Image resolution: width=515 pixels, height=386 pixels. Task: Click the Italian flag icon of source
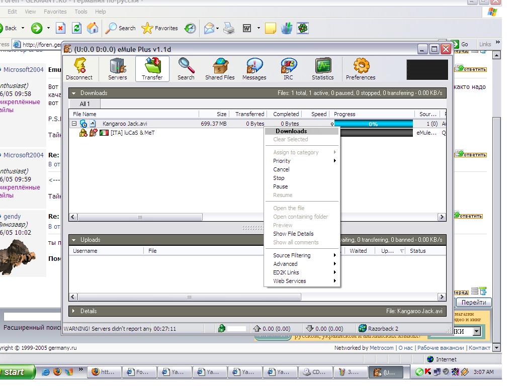click(x=104, y=133)
